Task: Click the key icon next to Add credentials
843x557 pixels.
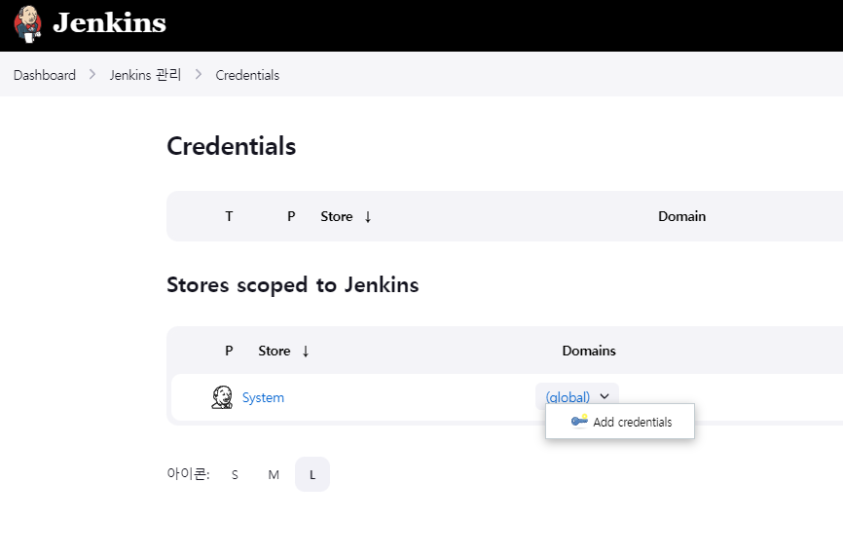Action: (x=579, y=421)
